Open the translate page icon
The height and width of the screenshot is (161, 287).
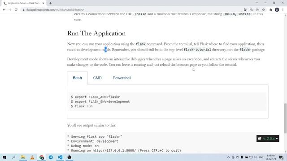click(x=245, y=10)
